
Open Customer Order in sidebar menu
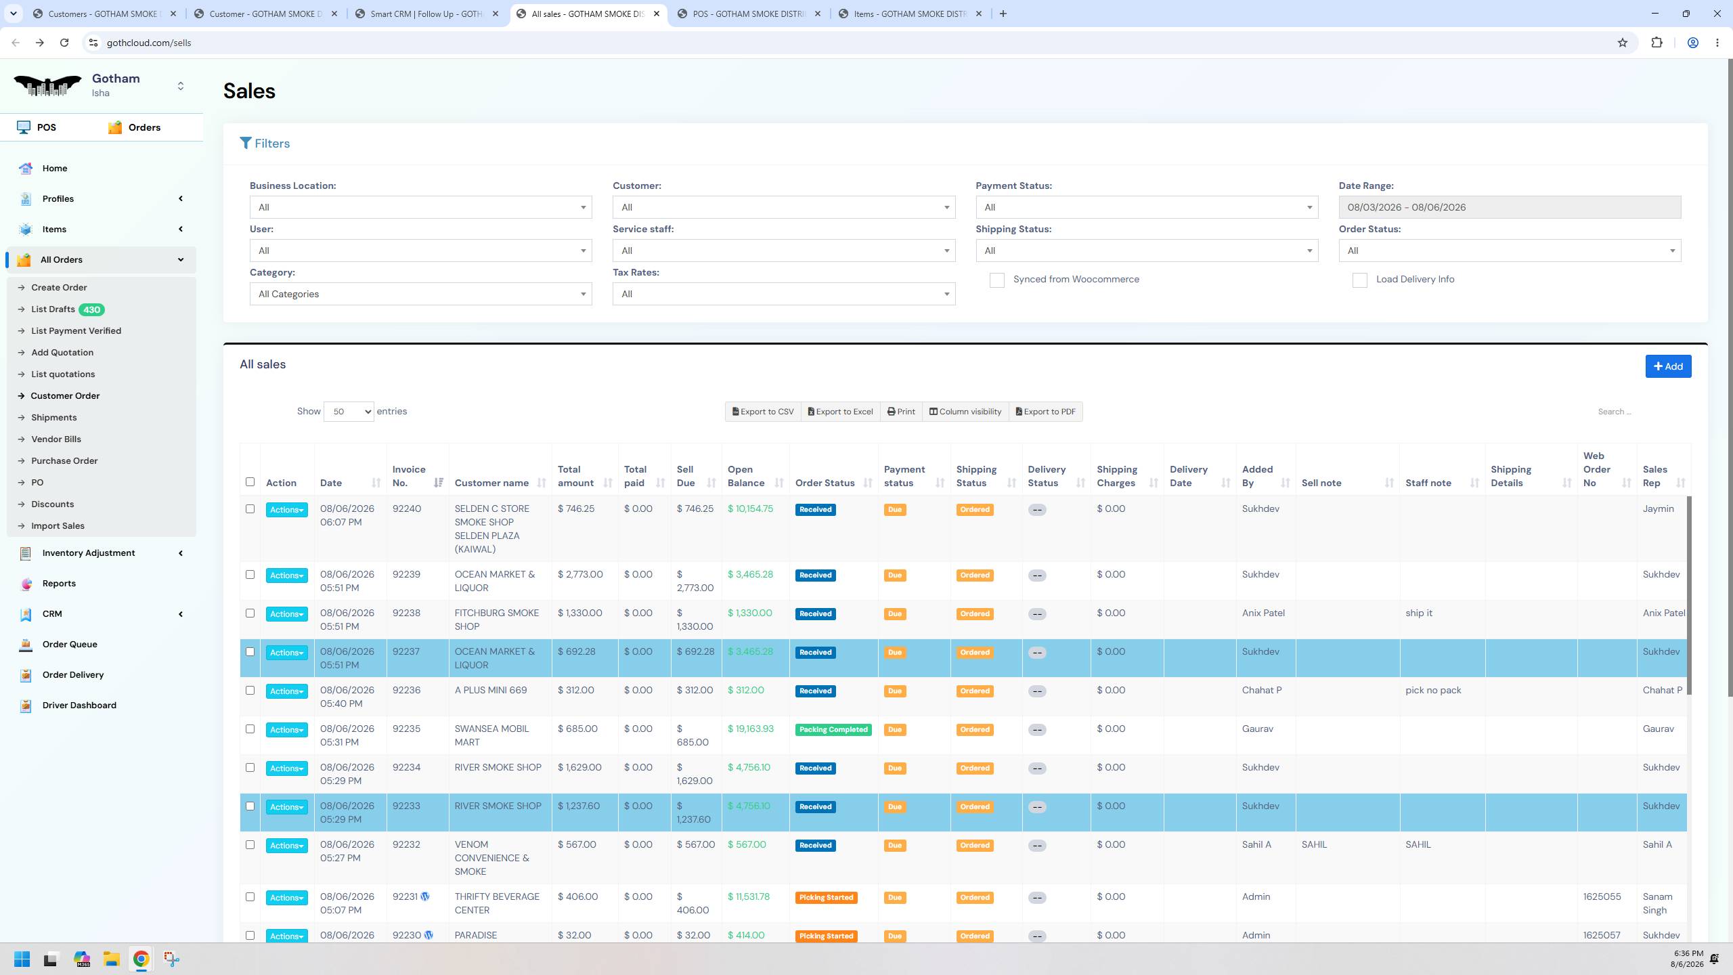tap(65, 396)
